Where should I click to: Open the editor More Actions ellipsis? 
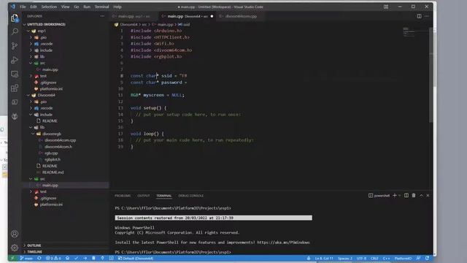tap(427, 16)
